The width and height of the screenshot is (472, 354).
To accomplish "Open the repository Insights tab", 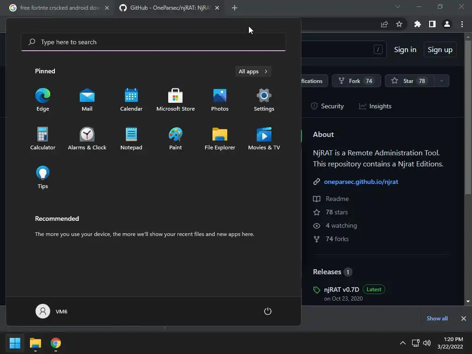I will point(375,106).
